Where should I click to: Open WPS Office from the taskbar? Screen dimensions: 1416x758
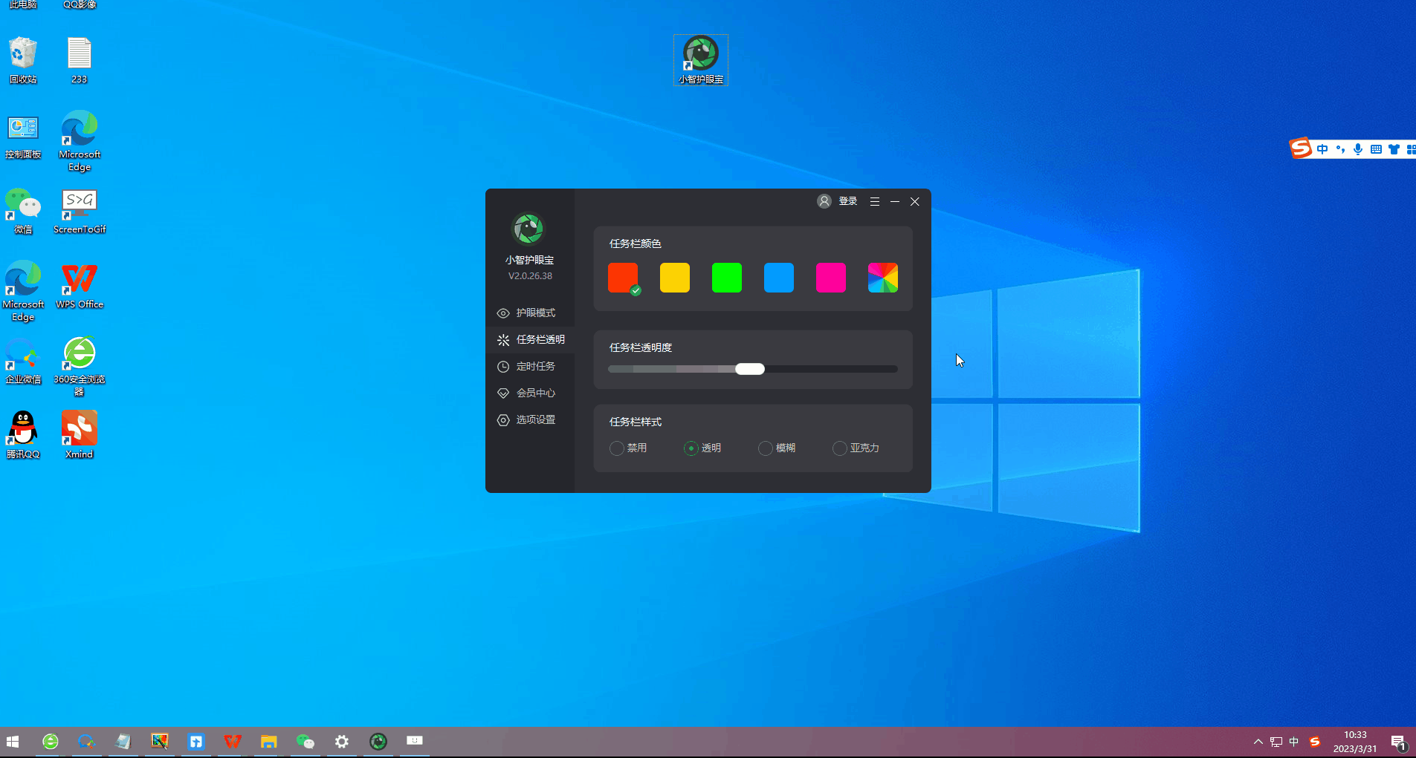pos(232,740)
